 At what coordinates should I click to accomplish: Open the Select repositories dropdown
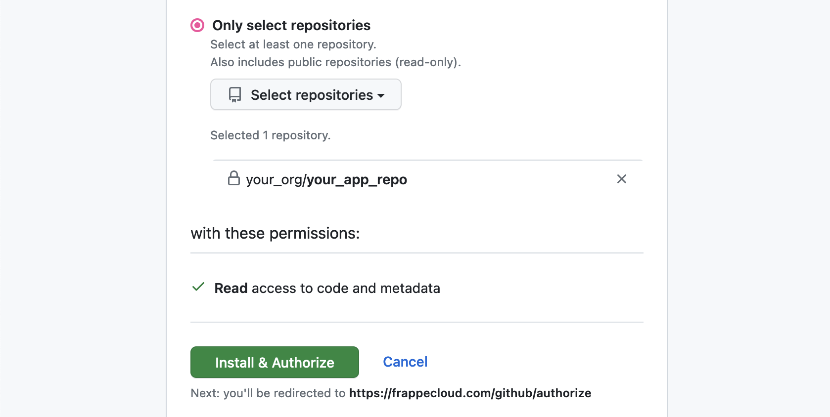[x=306, y=95]
